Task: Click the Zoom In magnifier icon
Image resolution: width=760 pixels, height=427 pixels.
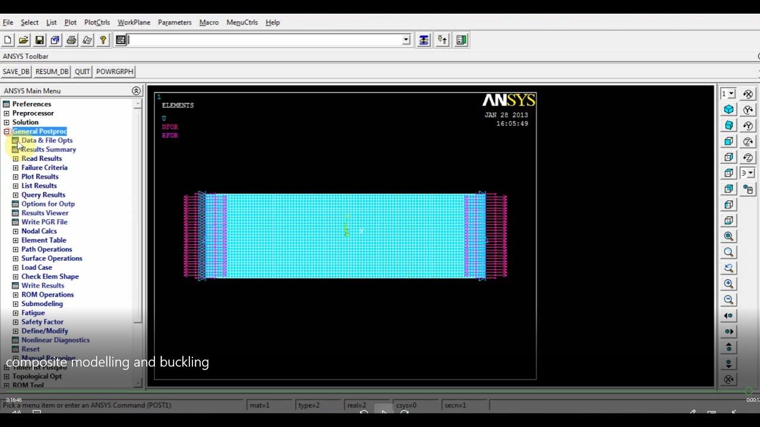Action: [729, 283]
